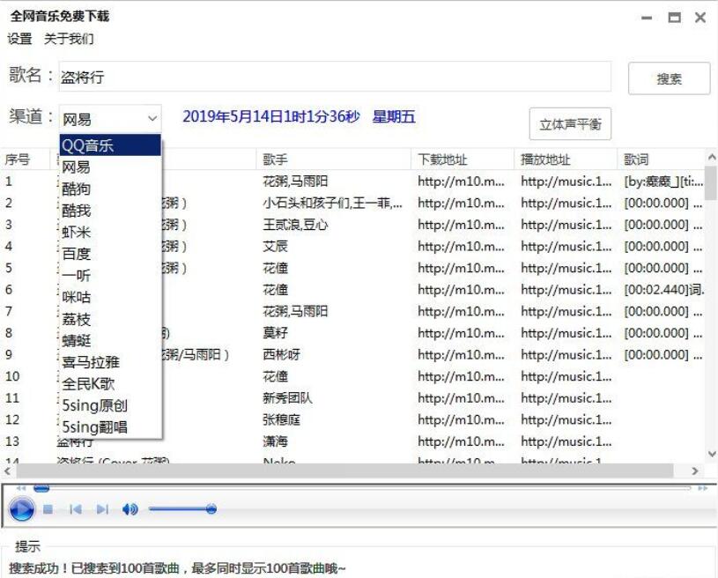Click the 播放地址 column header
Screen dimensions: 718x578
(x=566, y=159)
